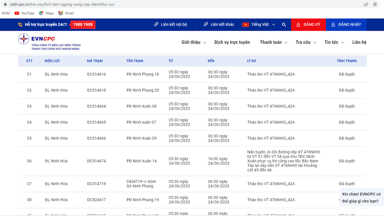
Task: Open the Gmail bookmark
Action: (66, 13)
